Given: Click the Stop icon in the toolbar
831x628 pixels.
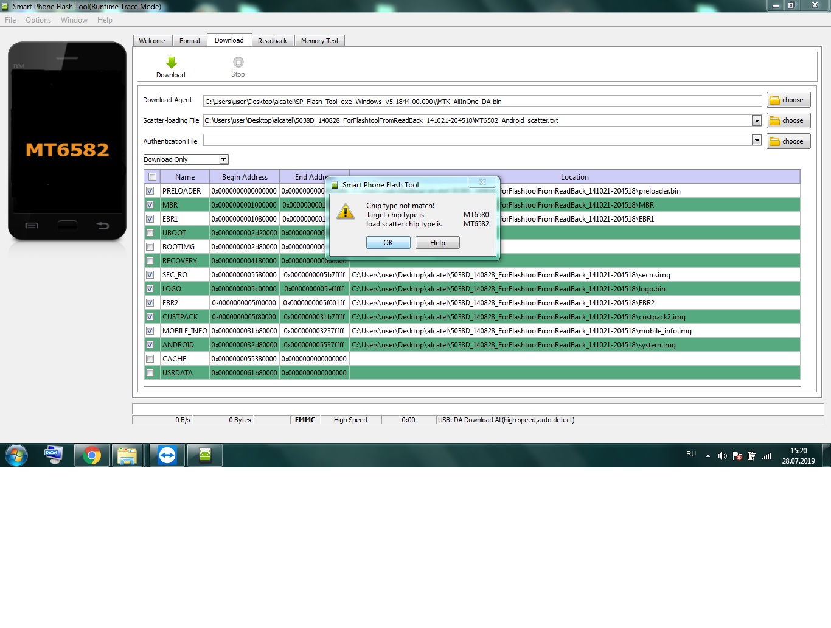Looking at the screenshot, I should (x=238, y=63).
